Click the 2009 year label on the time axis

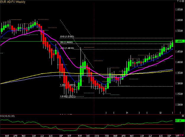pyautogui.click(x=97, y=136)
